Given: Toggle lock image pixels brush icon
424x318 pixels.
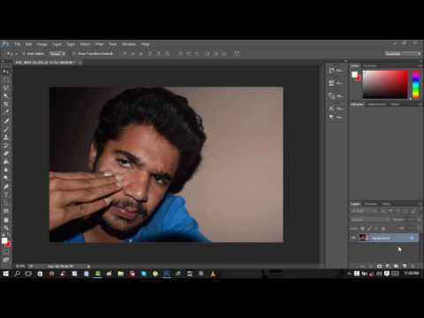Looking at the screenshot, I should 369,229.
